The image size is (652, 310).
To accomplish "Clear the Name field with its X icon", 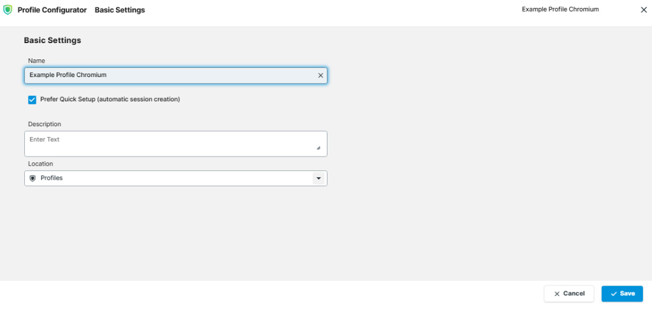I will (320, 75).
